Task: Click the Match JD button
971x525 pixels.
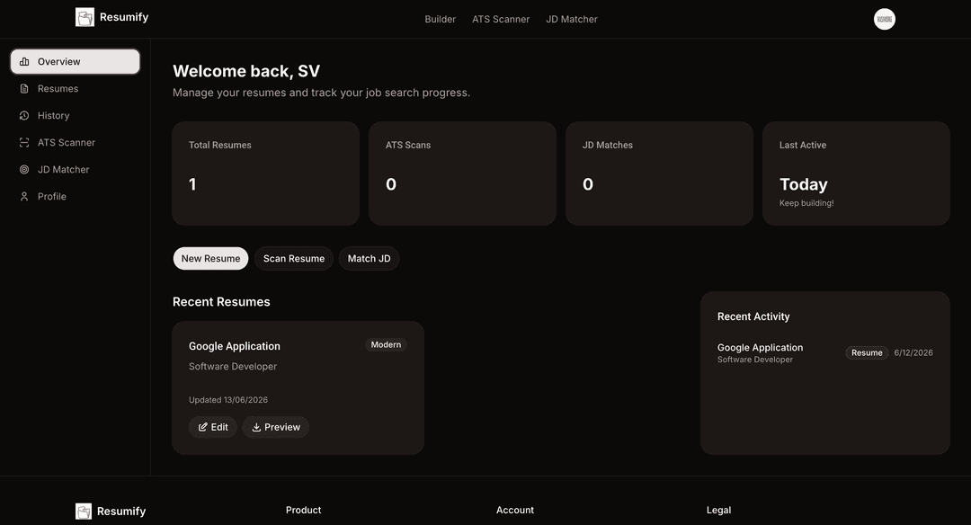Action: (x=370, y=258)
